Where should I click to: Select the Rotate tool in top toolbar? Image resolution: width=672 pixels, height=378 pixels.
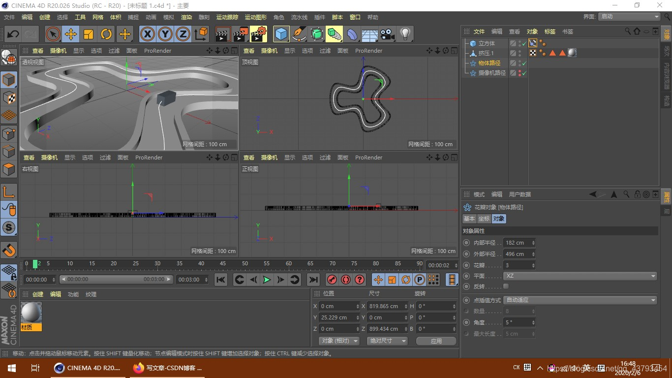(x=106, y=34)
